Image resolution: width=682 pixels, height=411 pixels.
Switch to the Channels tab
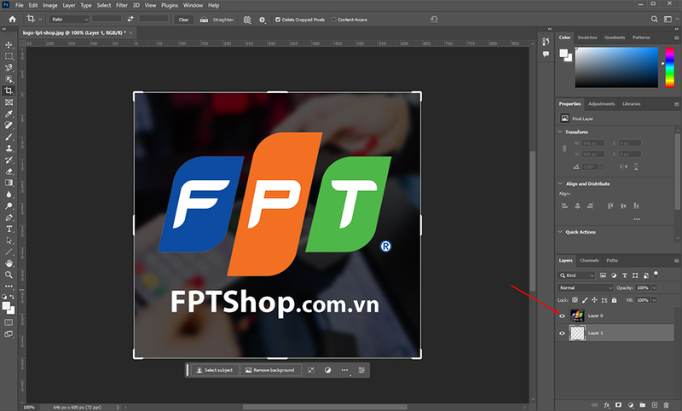pos(589,261)
